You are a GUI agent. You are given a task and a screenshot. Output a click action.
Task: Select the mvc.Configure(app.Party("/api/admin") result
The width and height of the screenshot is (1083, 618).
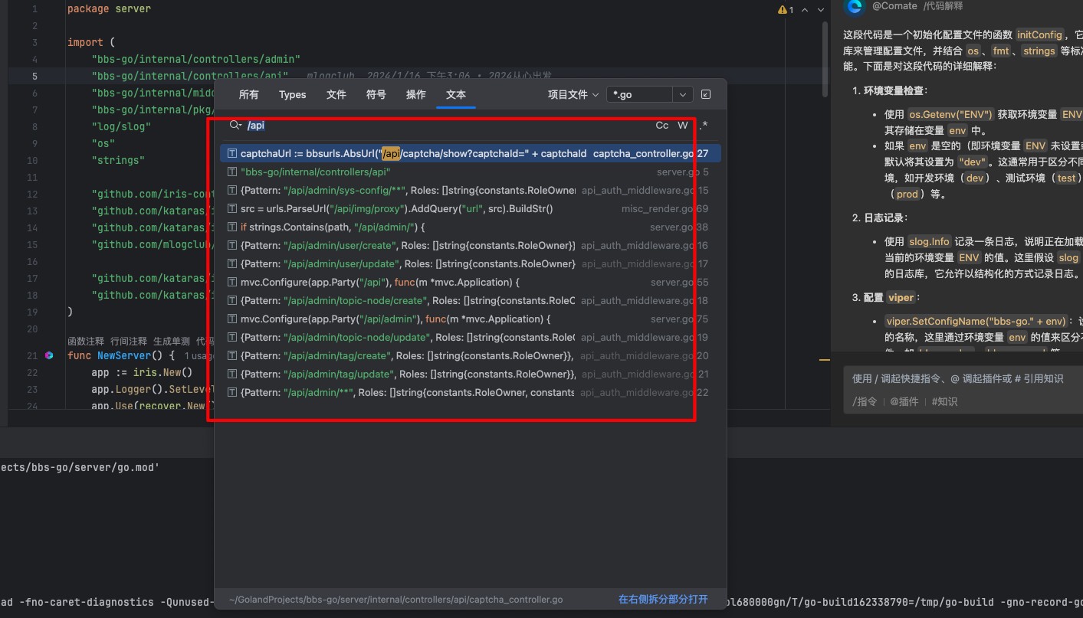pos(470,319)
